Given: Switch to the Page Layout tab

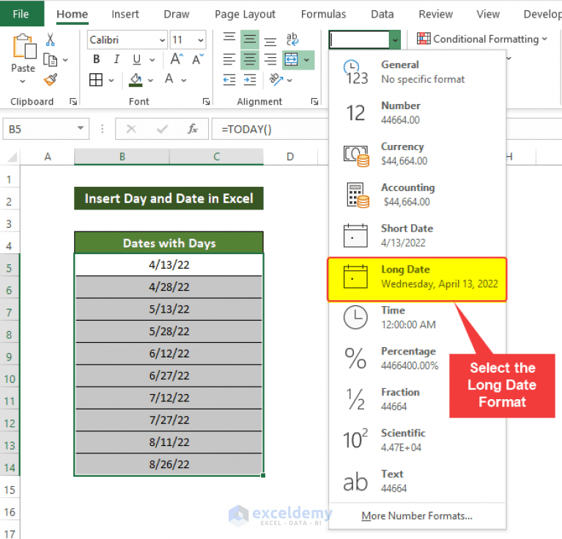Looking at the screenshot, I should [x=245, y=14].
